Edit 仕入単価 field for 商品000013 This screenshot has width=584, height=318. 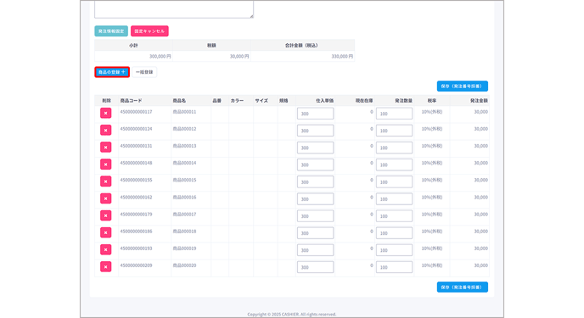[315, 148]
